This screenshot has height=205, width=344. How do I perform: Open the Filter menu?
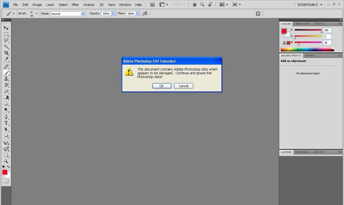(x=75, y=5)
